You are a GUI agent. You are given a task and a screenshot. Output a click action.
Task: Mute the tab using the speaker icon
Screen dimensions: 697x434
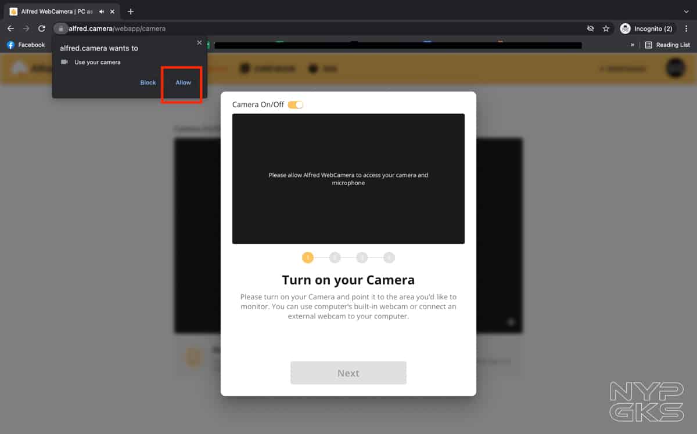pyautogui.click(x=102, y=12)
